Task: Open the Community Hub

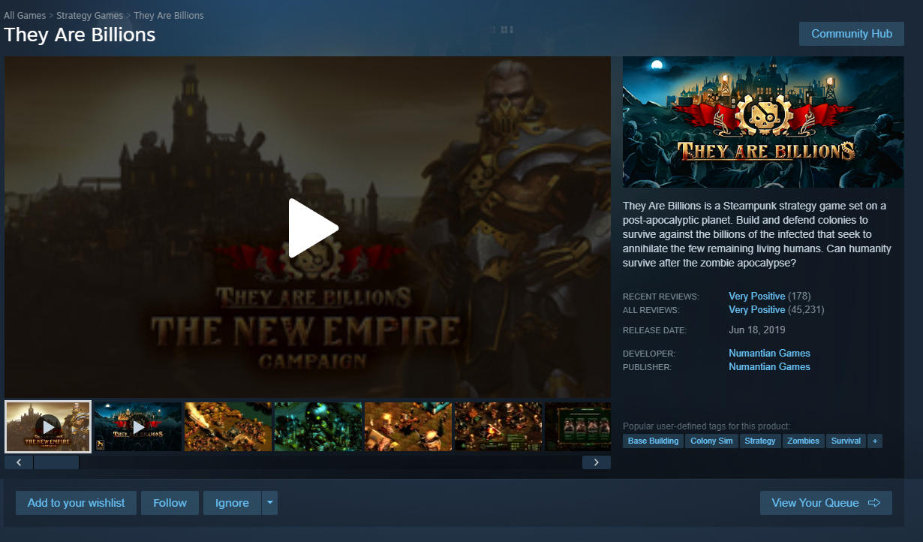Action: click(852, 34)
